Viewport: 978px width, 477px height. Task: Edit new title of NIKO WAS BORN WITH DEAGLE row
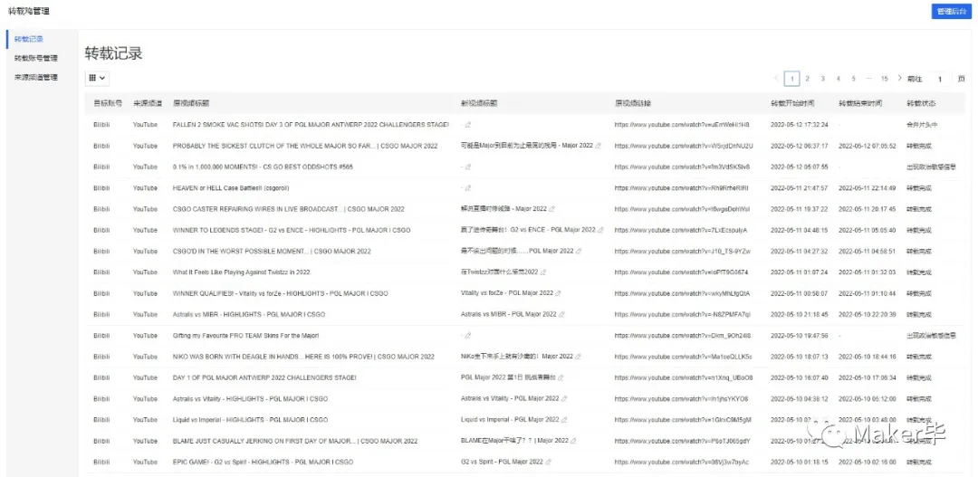pos(578,357)
